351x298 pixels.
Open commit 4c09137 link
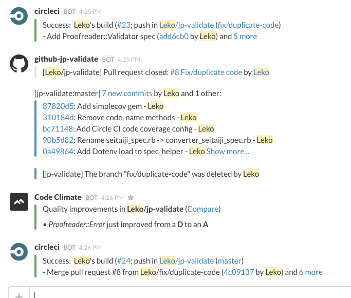click(238, 272)
